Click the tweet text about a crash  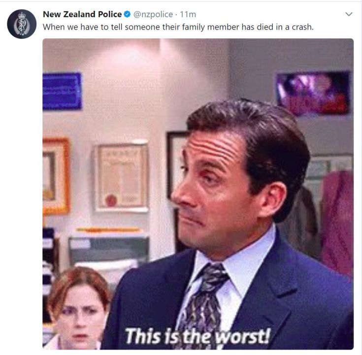coord(178,27)
